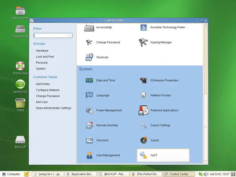
Task: Click the GStreamer Properties label
Action: 164,80
